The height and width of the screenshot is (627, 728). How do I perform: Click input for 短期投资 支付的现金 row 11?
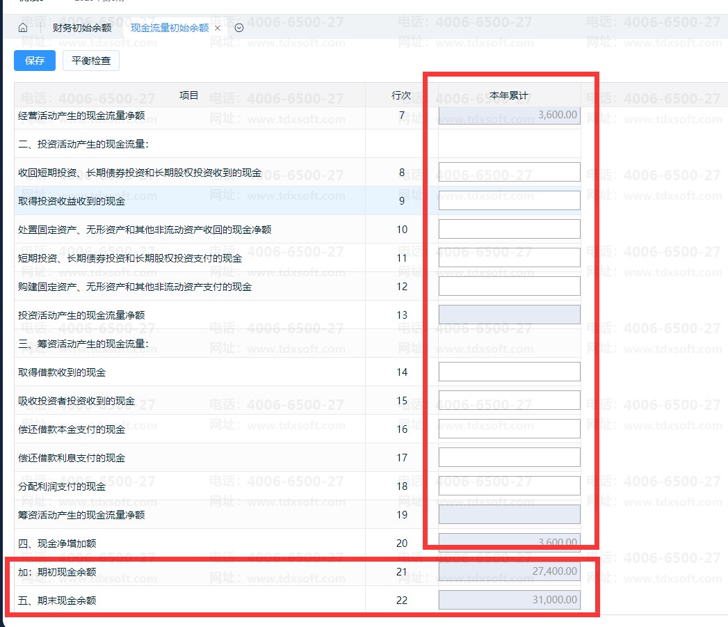coord(509,257)
